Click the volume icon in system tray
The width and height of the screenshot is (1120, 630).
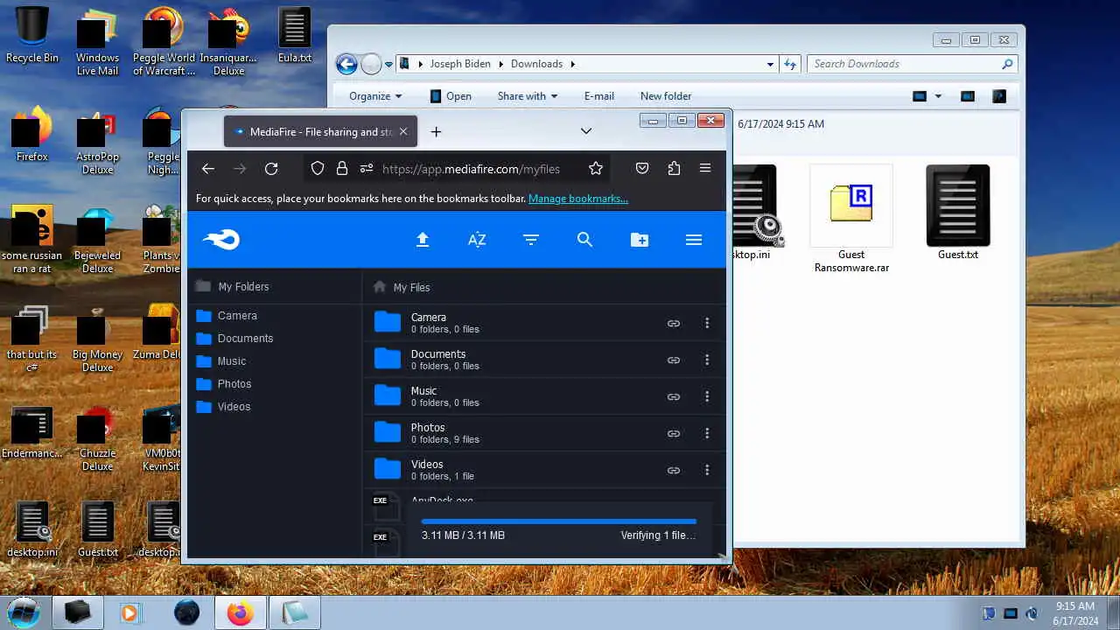[x=1032, y=613]
